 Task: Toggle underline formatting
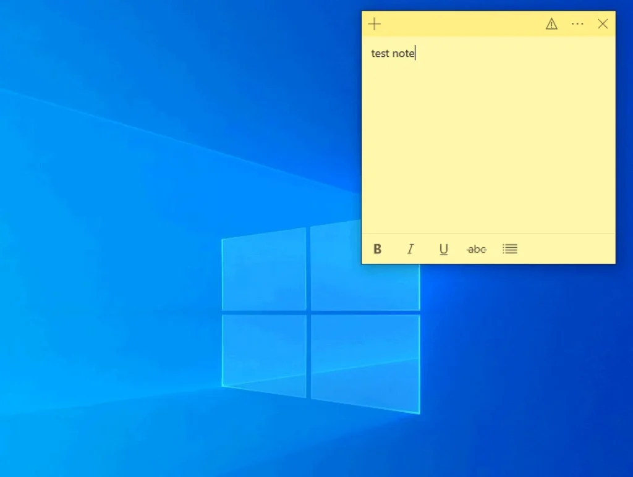pos(443,249)
